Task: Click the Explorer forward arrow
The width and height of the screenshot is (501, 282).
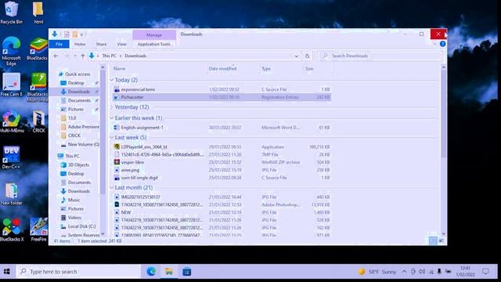Action: tap(67, 56)
